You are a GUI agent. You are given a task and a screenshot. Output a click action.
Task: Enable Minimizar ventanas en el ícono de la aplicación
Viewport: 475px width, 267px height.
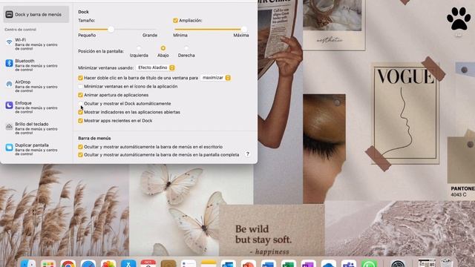pyautogui.click(x=80, y=86)
